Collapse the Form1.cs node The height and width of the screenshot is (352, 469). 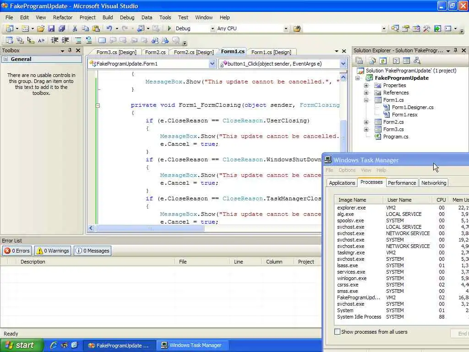(366, 100)
